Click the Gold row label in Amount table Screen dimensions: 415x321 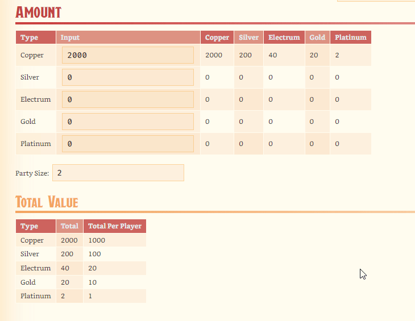28,122
